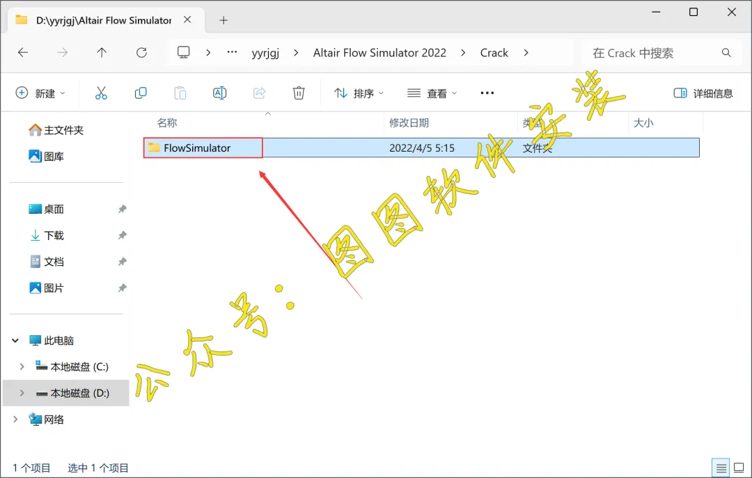
Task: Click the Crack breadcrumb segment
Action: 494,53
